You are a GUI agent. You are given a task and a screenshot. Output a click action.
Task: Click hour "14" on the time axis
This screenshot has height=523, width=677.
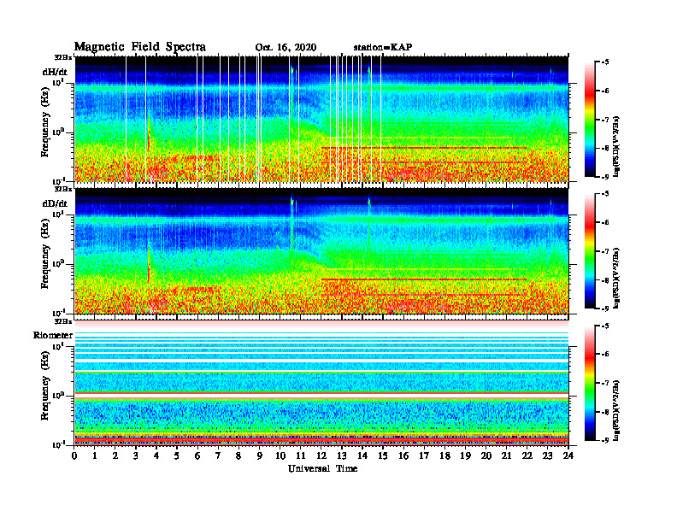pyautogui.click(x=362, y=455)
